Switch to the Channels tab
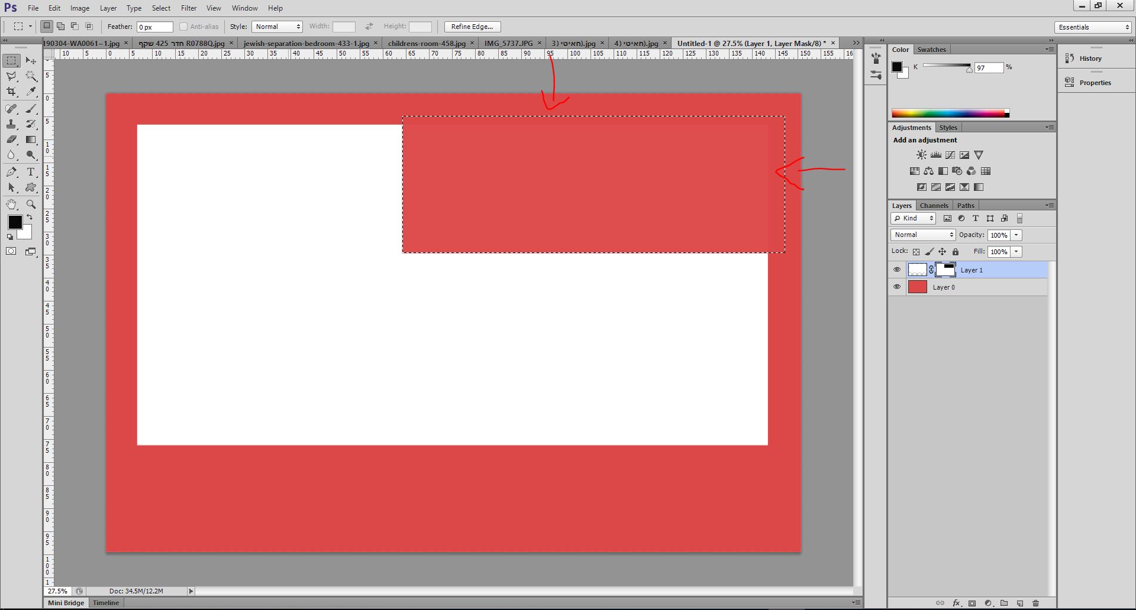The height and width of the screenshot is (610, 1136). tap(934, 206)
